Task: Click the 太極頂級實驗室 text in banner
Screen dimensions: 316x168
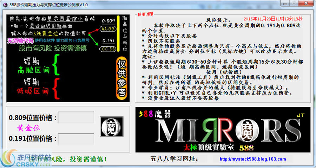Action: click(x=209, y=147)
